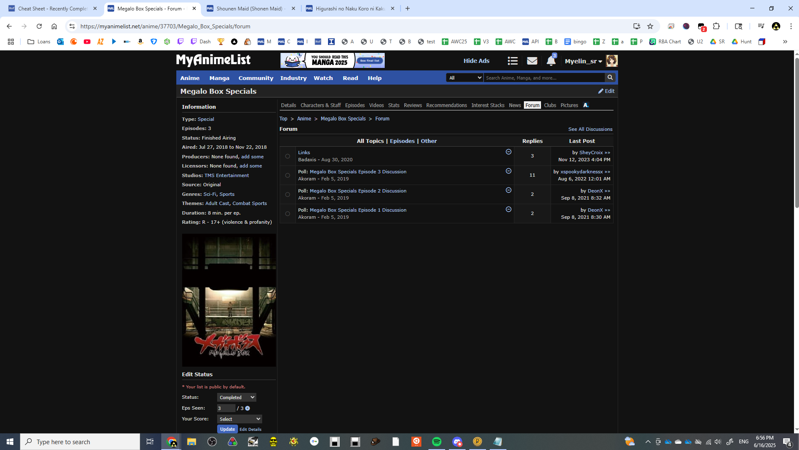The image size is (799, 450).
Task: Open TMS Entertainment studio link
Action: [227, 175]
